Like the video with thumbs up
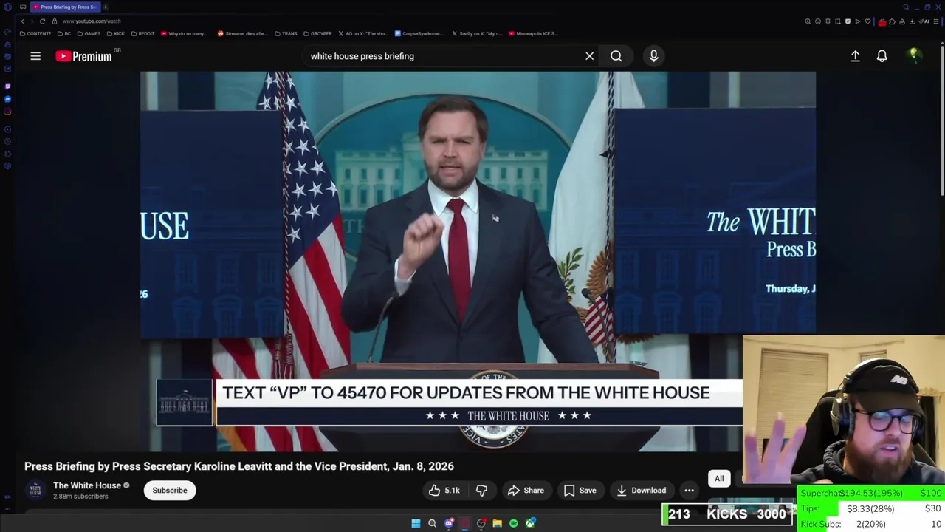The image size is (945, 532). [444, 491]
